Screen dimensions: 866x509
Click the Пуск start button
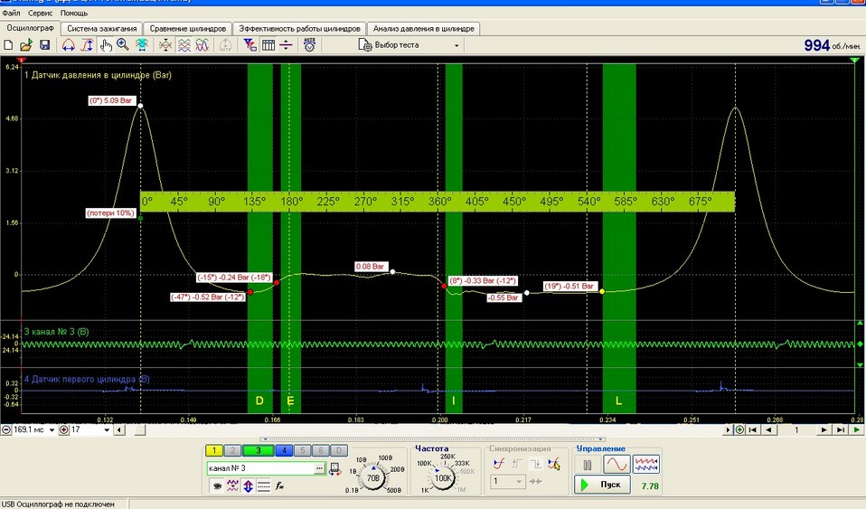(602, 485)
